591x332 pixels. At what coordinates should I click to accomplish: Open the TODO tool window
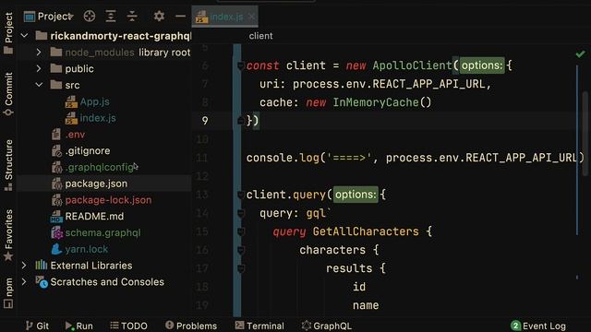click(x=128, y=326)
